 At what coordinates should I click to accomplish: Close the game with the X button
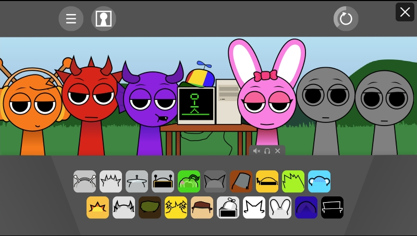tap(404, 12)
